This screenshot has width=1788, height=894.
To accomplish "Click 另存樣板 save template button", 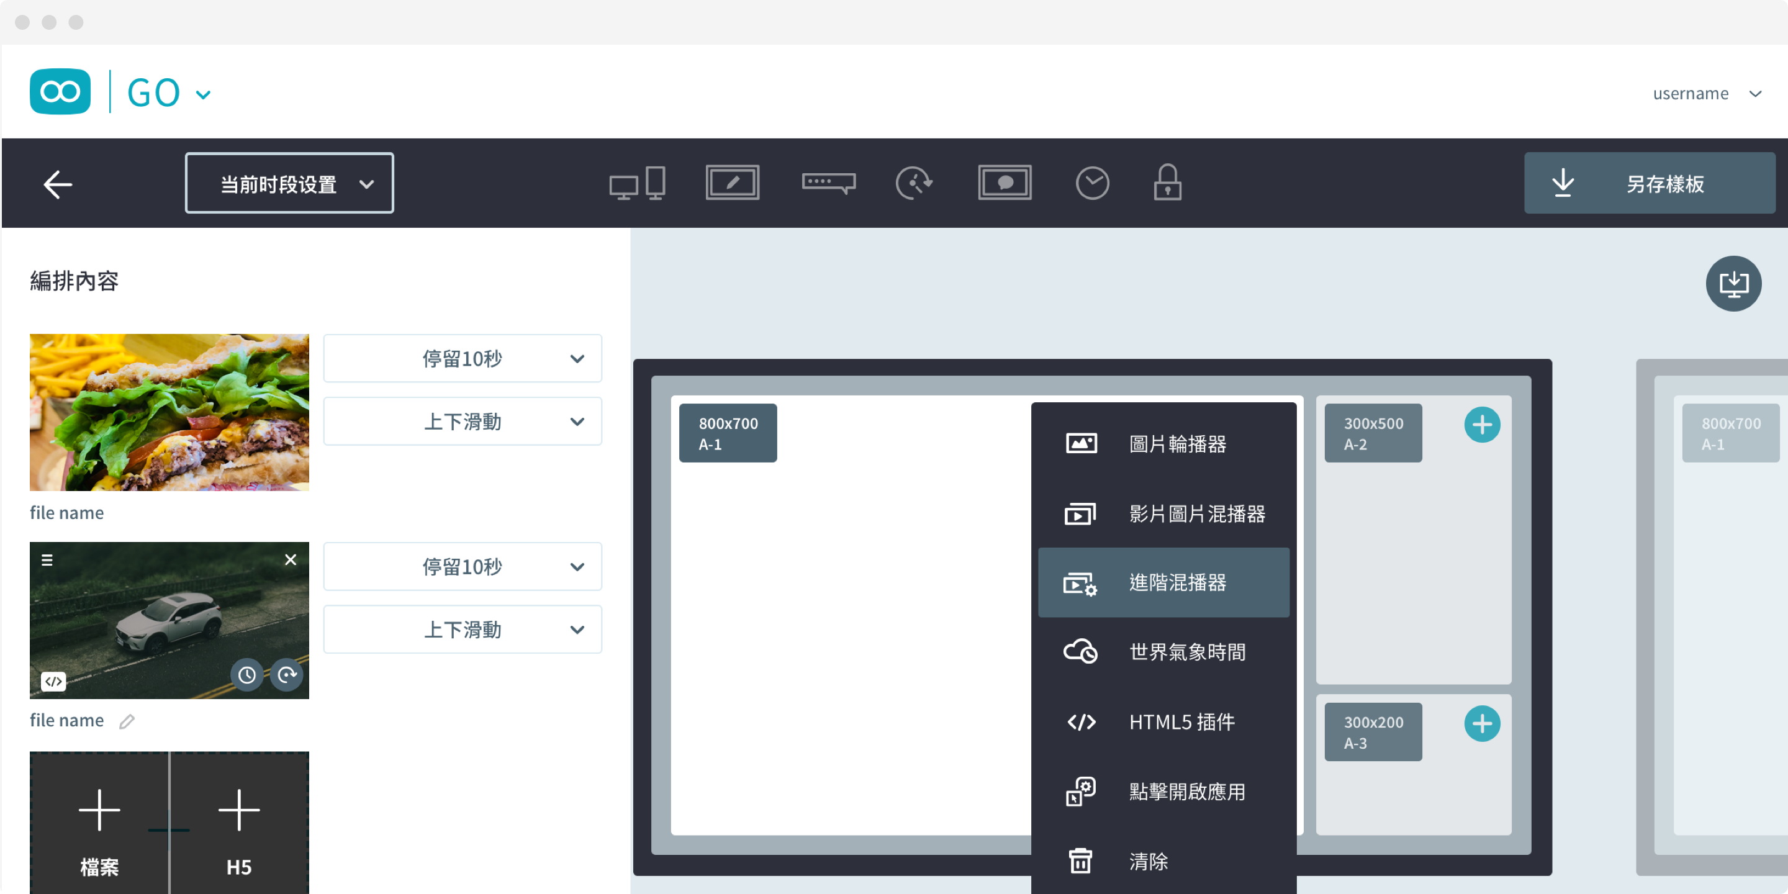I will (1648, 183).
